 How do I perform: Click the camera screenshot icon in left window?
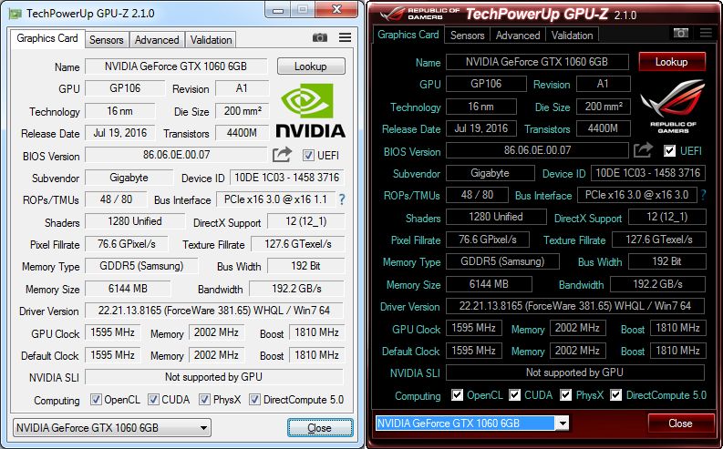pyautogui.click(x=319, y=37)
